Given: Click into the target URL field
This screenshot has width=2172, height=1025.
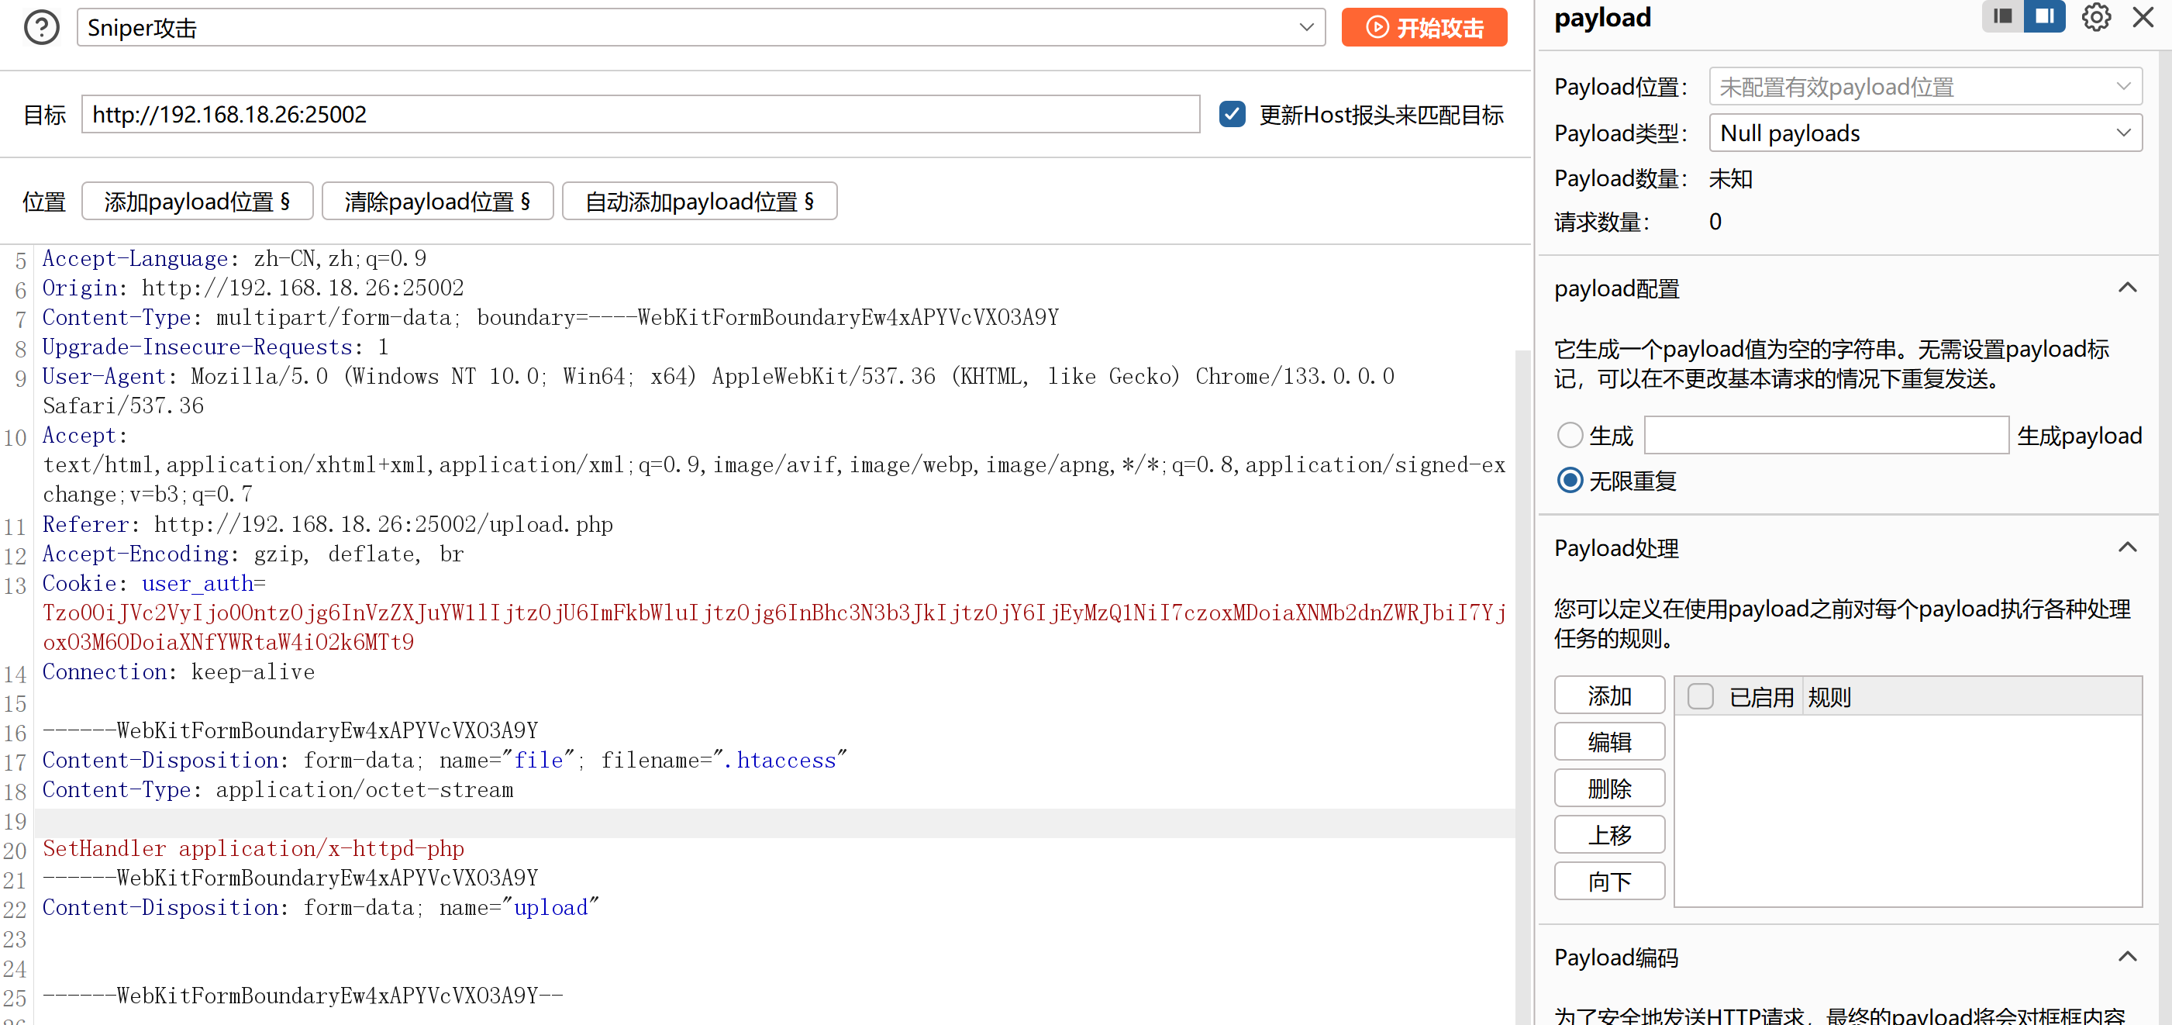Looking at the screenshot, I should [x=640, y=115].
